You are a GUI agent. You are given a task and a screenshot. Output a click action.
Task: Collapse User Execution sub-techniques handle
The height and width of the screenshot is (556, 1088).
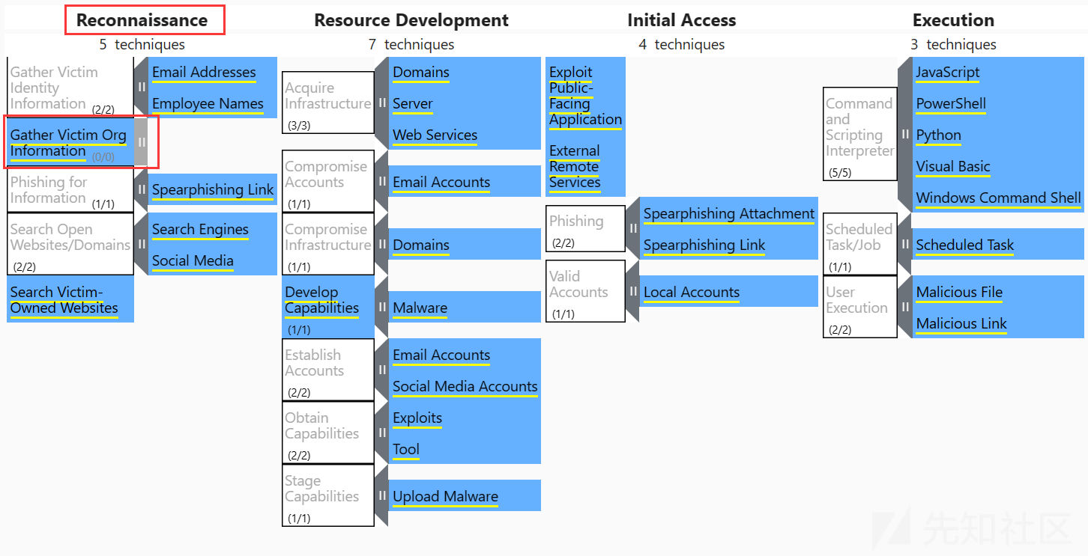point(904,307)
